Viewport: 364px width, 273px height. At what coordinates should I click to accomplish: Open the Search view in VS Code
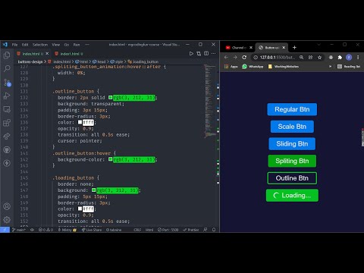click(x=7, y=68)
